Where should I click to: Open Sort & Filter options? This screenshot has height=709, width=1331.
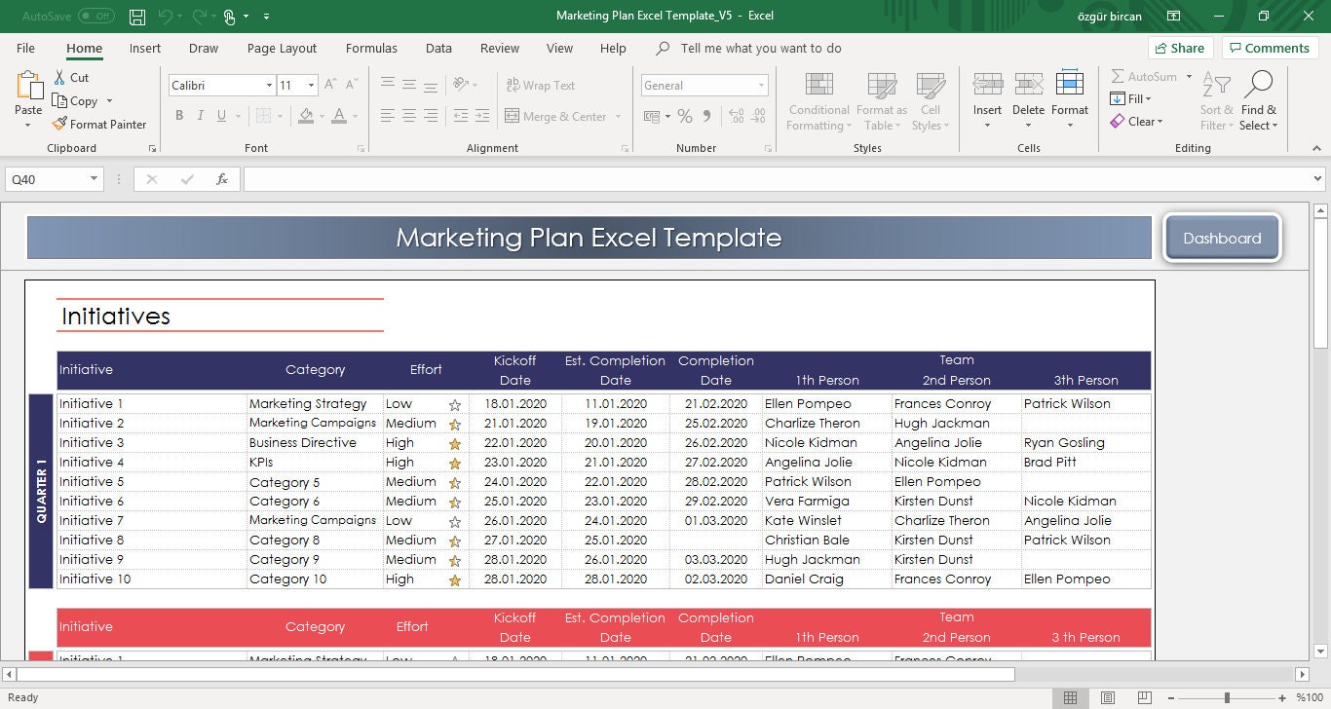pyautogui.click(x=1215, y=100)
